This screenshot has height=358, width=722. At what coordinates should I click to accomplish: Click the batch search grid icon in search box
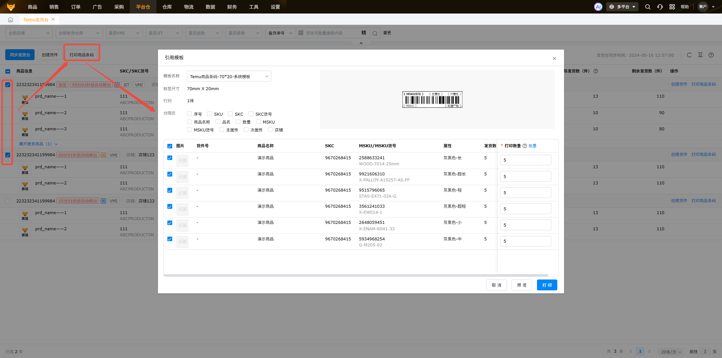coord(301,33)
